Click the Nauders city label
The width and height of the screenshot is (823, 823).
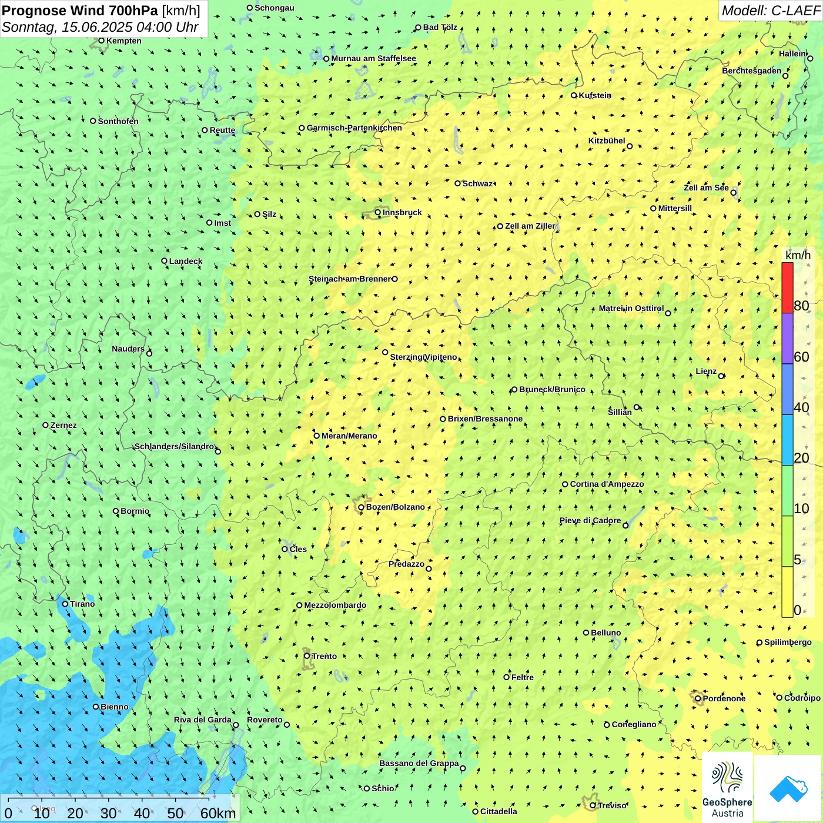point(128,349)
